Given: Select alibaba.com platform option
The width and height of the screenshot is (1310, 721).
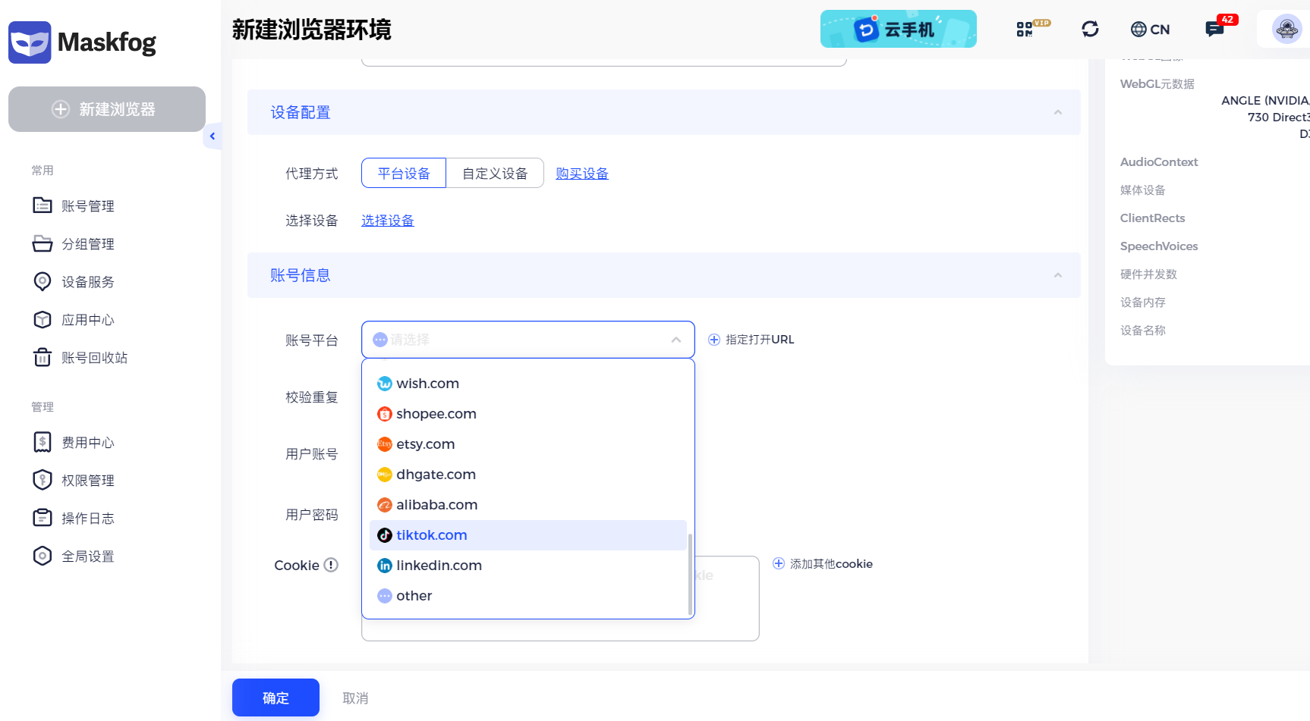Looking at the screenshot, I should tap(528, 505).
